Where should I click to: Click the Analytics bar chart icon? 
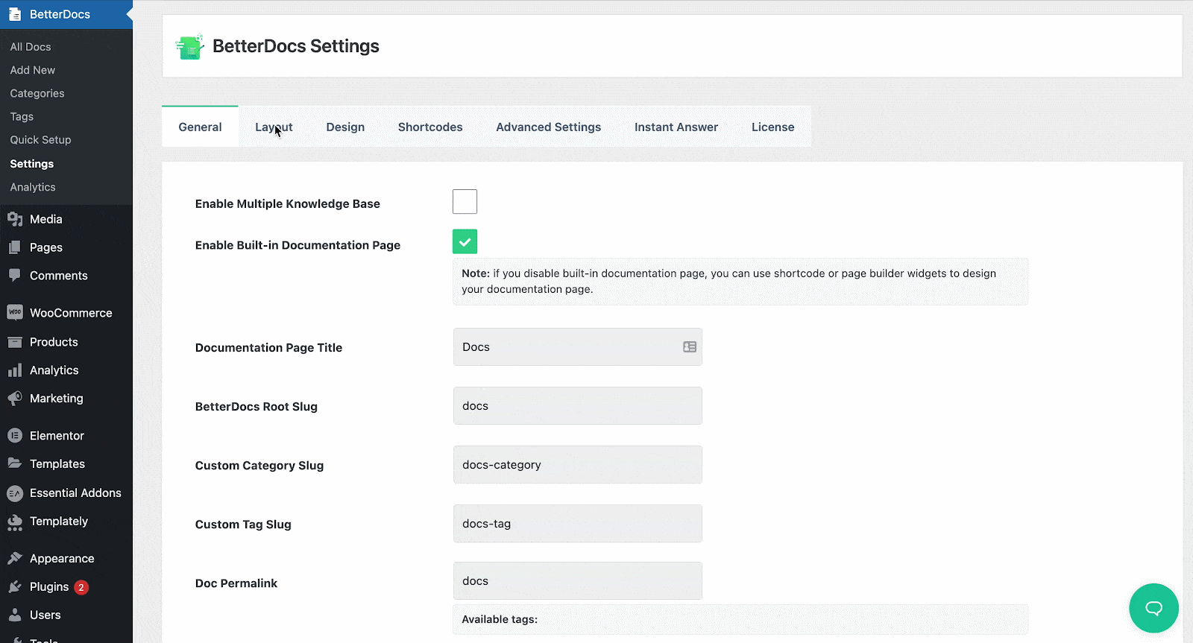pyautogui.click(x=15, y=370)
